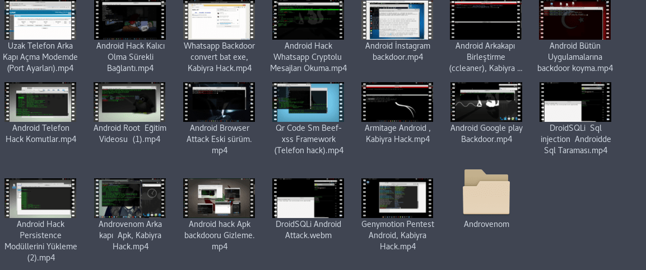Screen dimensions: 646x270
Task: Click filename 'DroidSQLi Sql injection Androidde Sql Taraması.mp4'
Action: 575,139
